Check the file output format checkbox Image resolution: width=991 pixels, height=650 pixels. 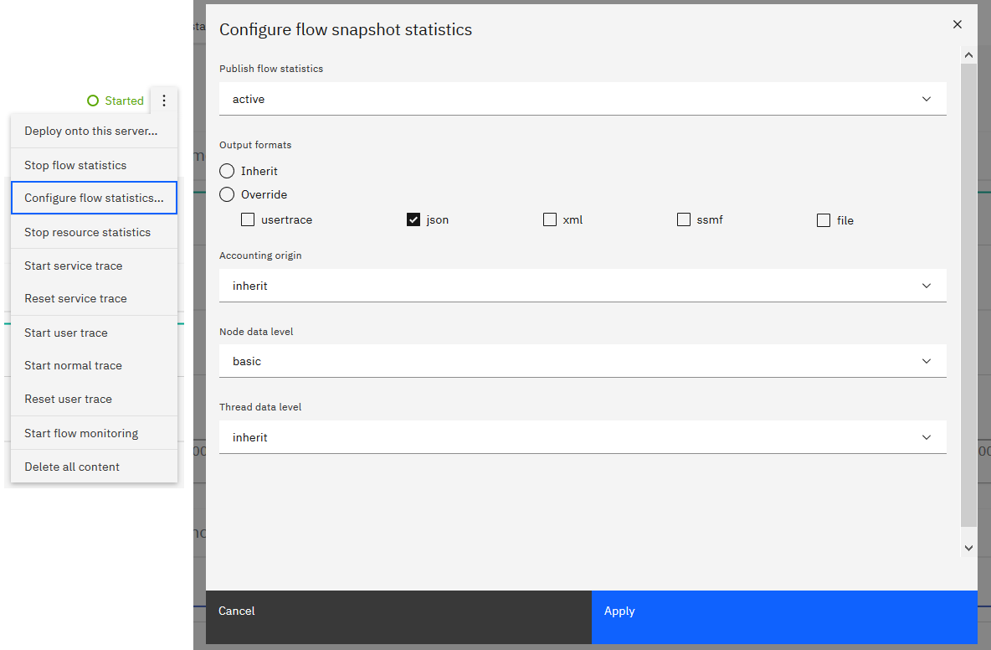pyautogui.click(x=824, y=220)
